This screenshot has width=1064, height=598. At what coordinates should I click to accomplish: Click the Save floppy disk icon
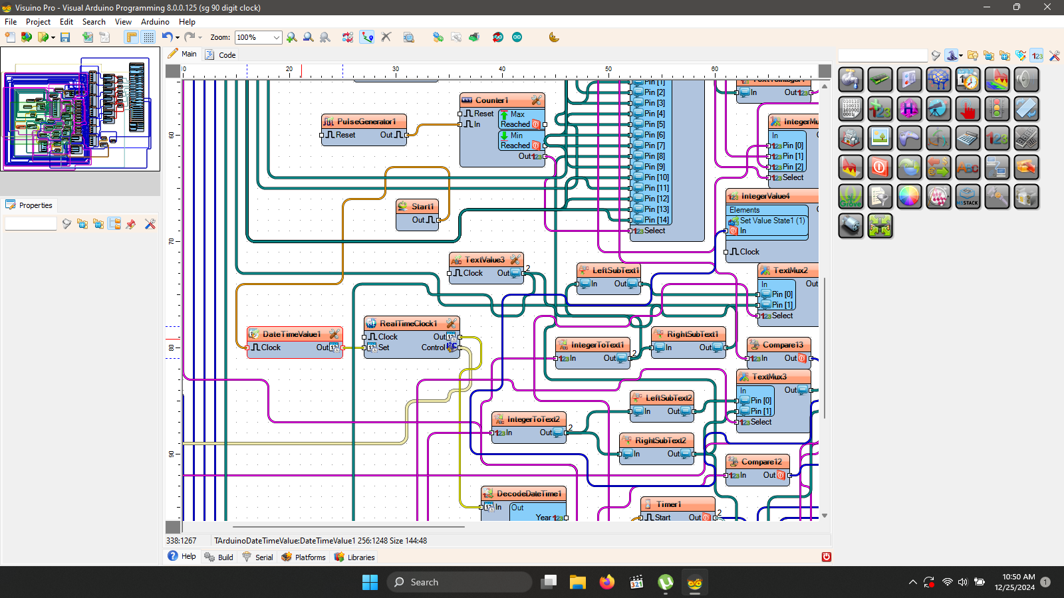click(65, 37)
